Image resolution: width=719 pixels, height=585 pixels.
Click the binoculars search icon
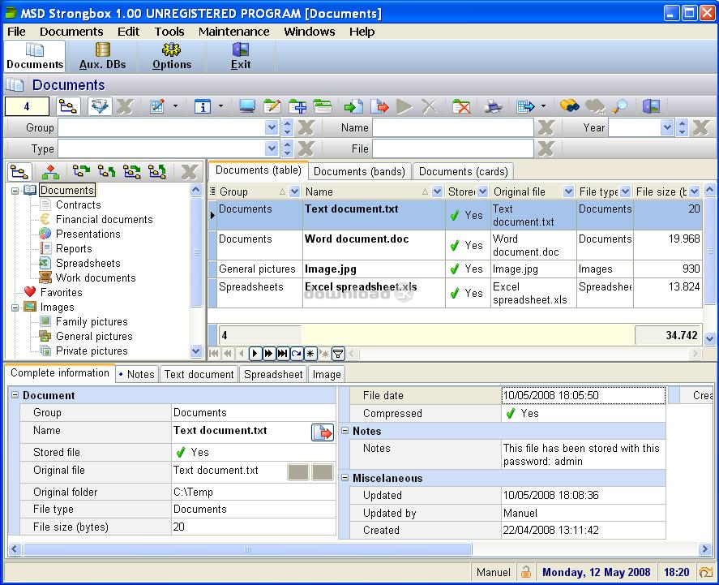pyautogui.click(x=570, y=106)
